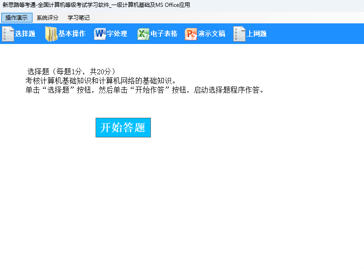This screenshot has width=364, height=268.
Task: Select the 选择题 text label in toolbar
Action: click(25, 34)
